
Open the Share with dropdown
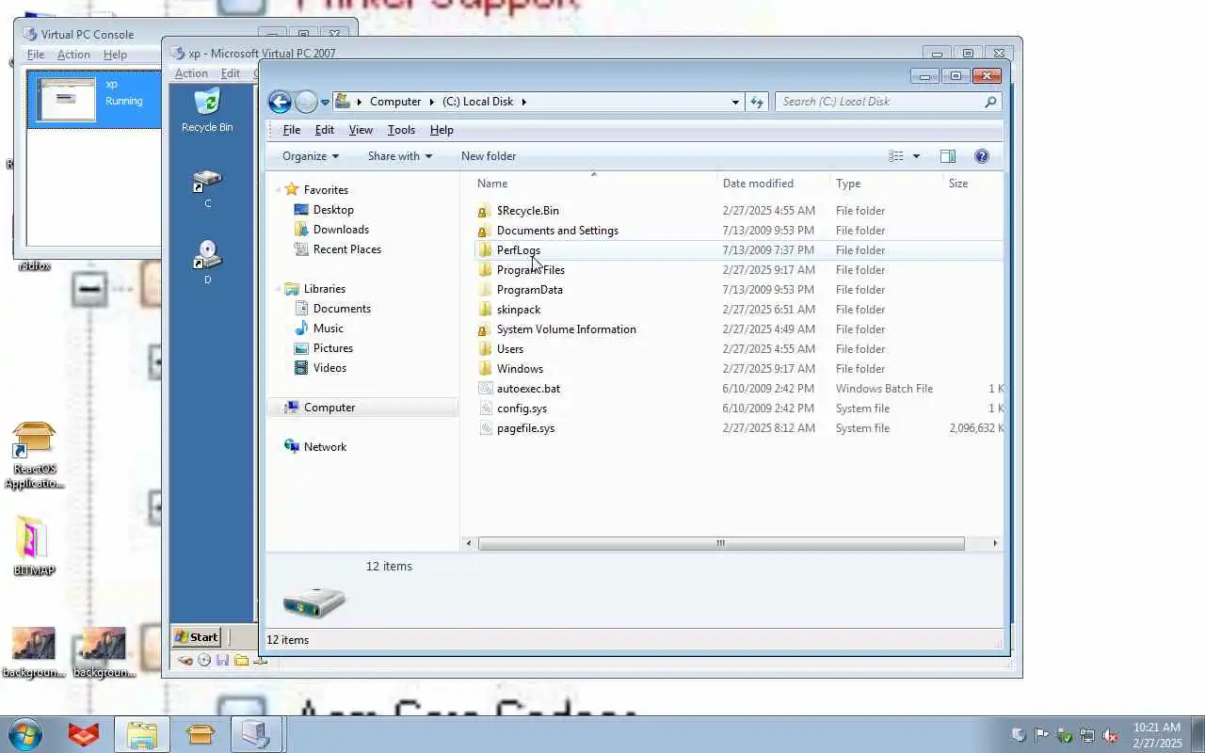click(400, 156)
